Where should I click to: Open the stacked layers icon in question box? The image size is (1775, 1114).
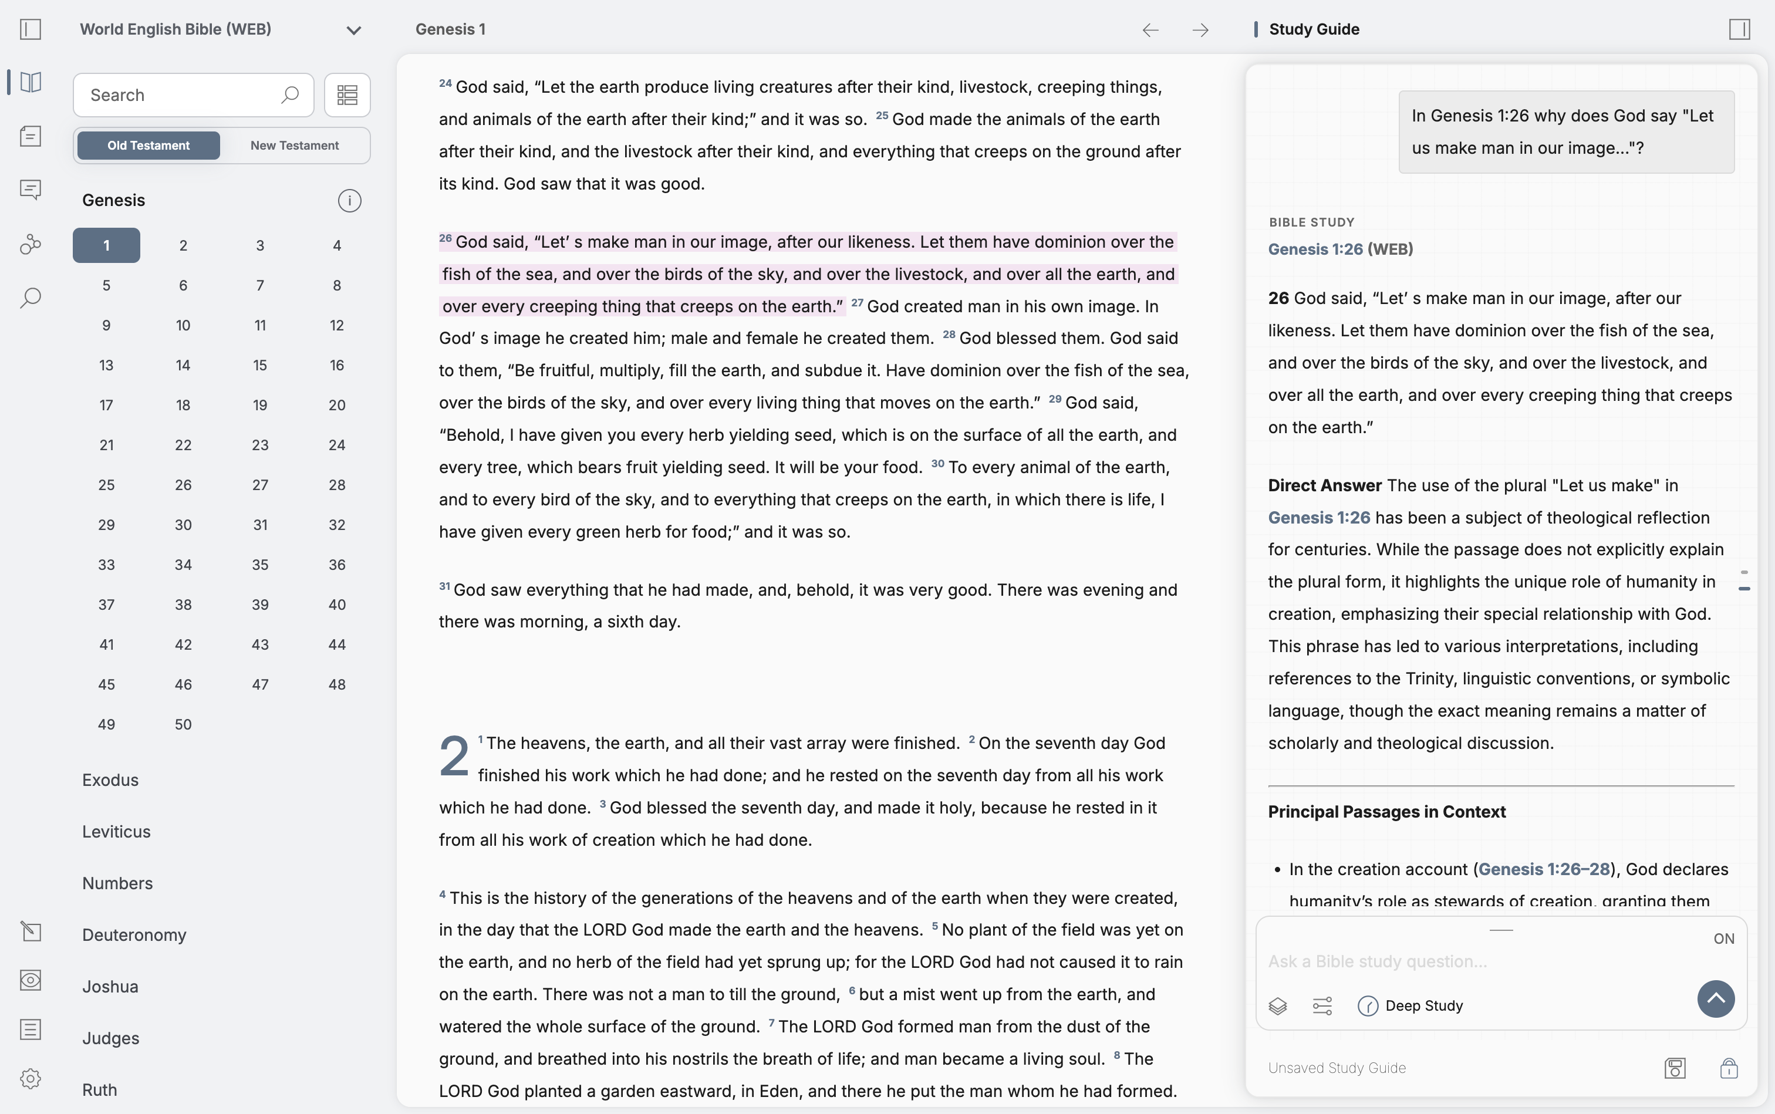click(x=1278, y=1005)
